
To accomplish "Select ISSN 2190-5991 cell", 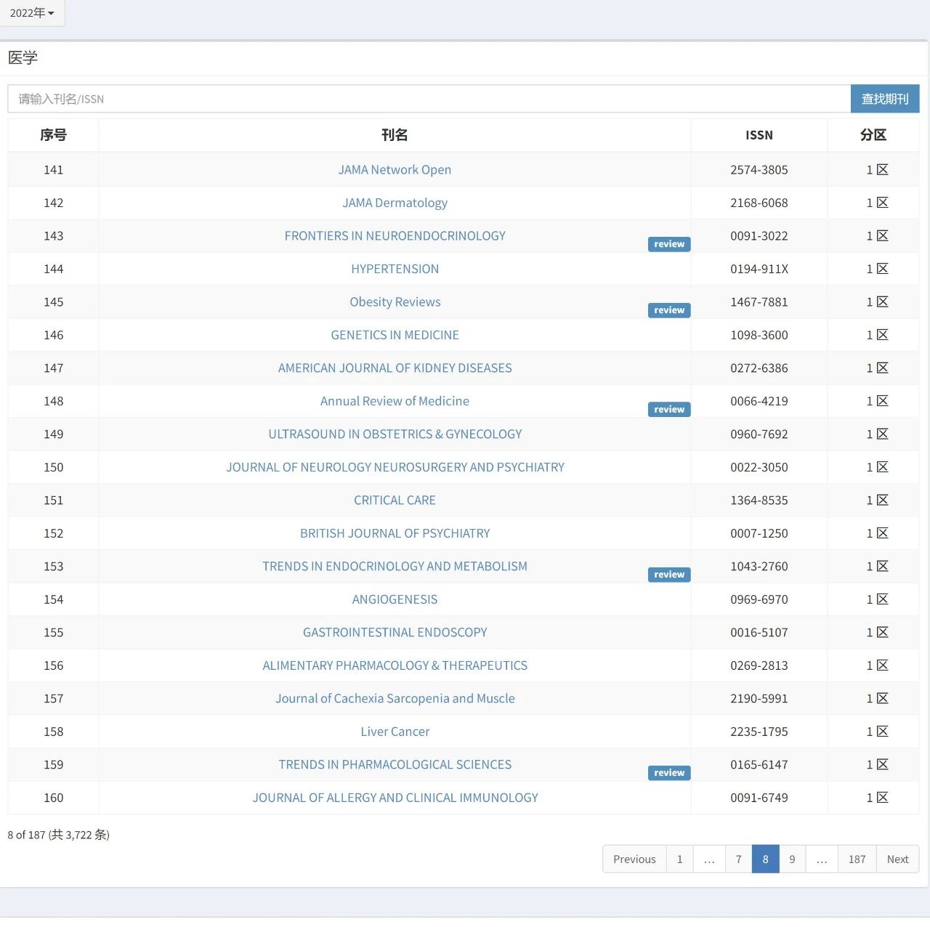I will [759, 699].
